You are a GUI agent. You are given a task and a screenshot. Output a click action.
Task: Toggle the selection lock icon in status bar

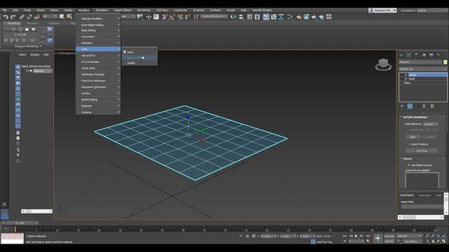[248, 237]
